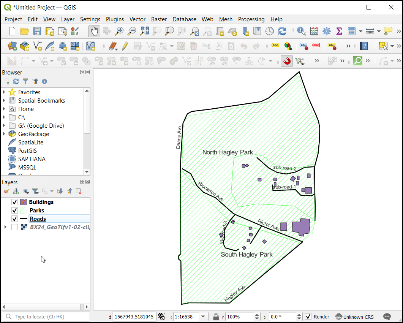Click the Save Project floppy disk icon
Viewport: 403px width, 323px height.
point(37,31)
